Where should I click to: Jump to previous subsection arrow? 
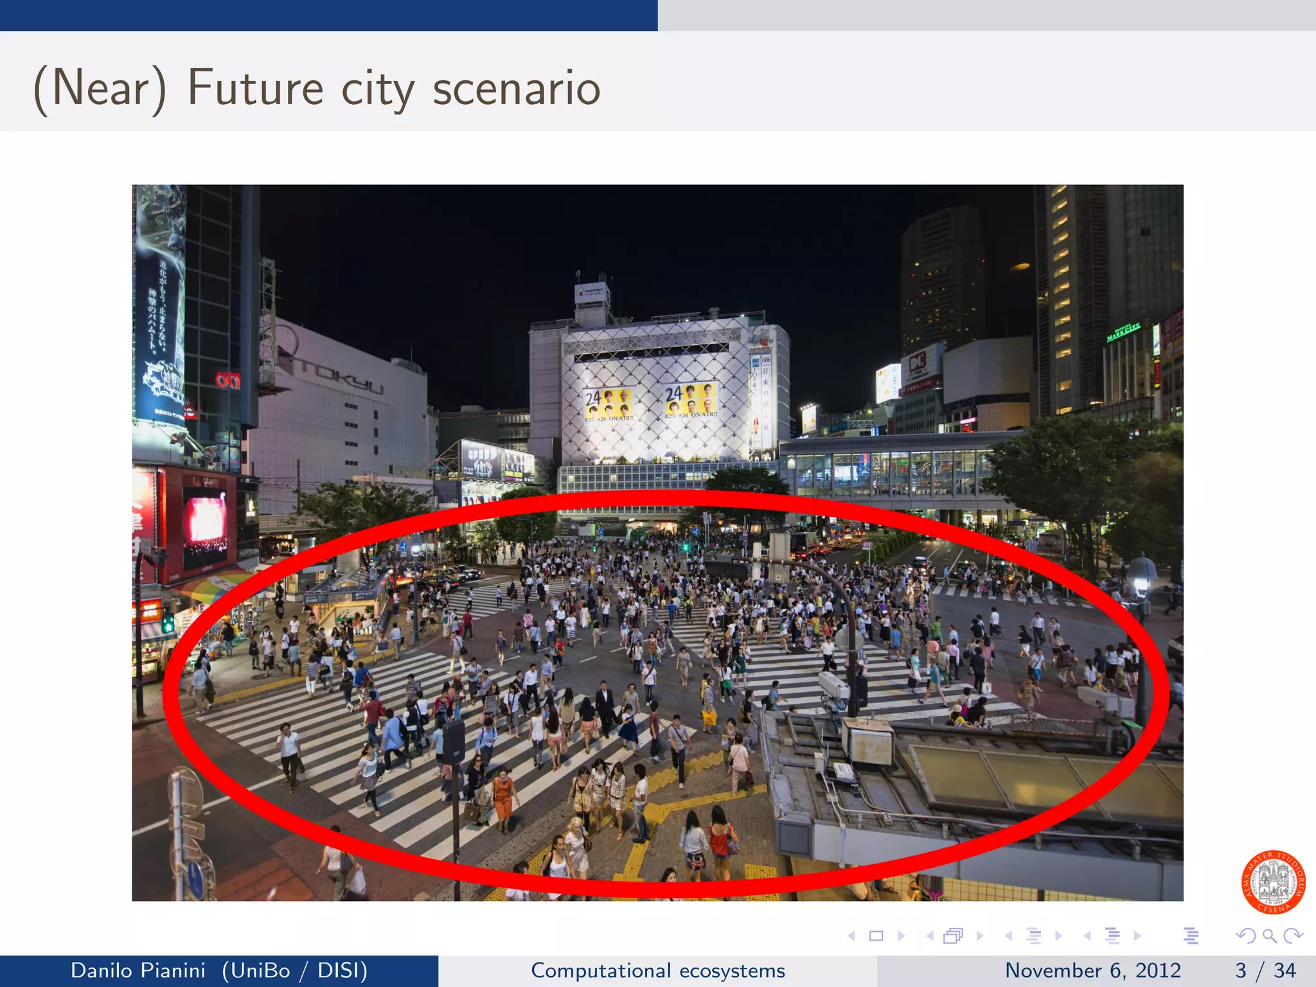[x=1009, y=936]
